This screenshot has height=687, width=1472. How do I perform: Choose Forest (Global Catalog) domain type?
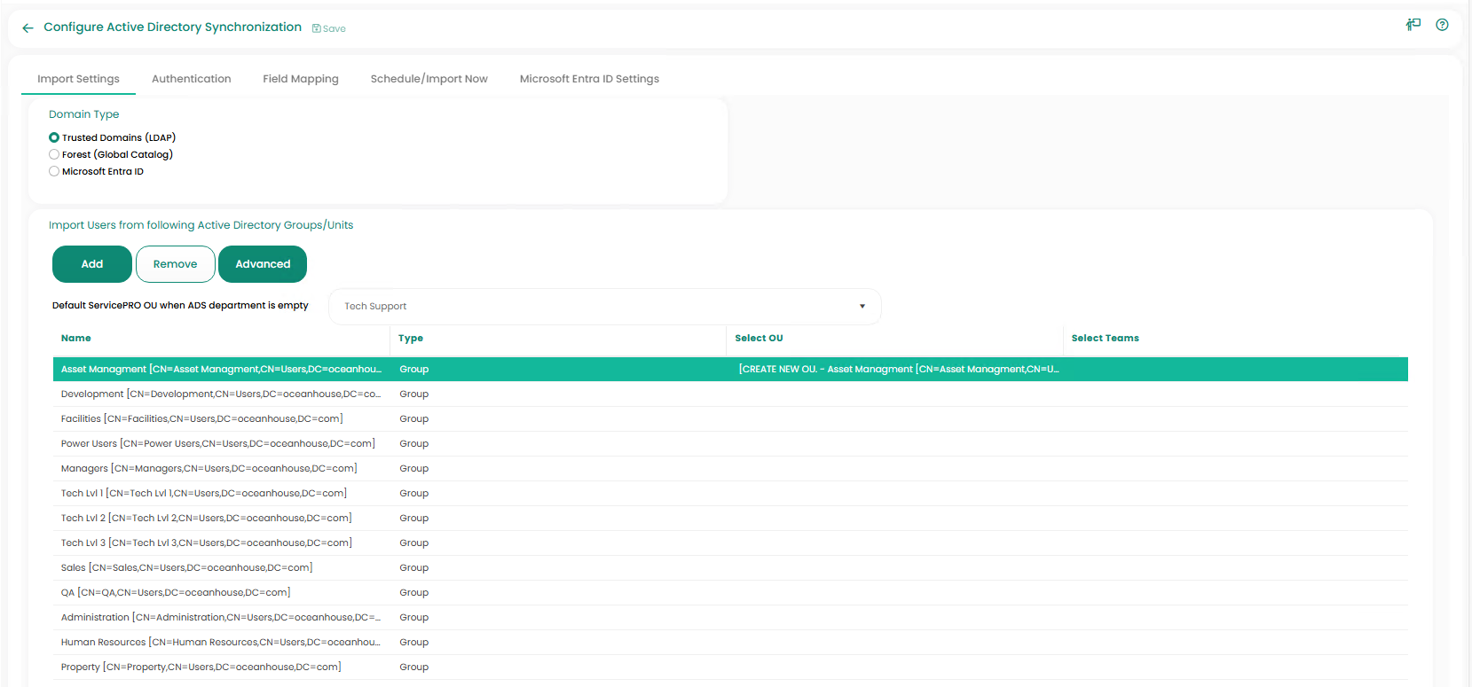pyautogui.click(x=54, y=154)
